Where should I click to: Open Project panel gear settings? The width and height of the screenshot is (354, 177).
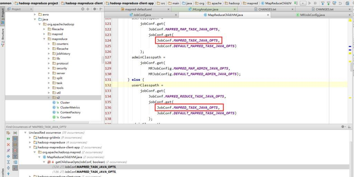pos(95,9)
